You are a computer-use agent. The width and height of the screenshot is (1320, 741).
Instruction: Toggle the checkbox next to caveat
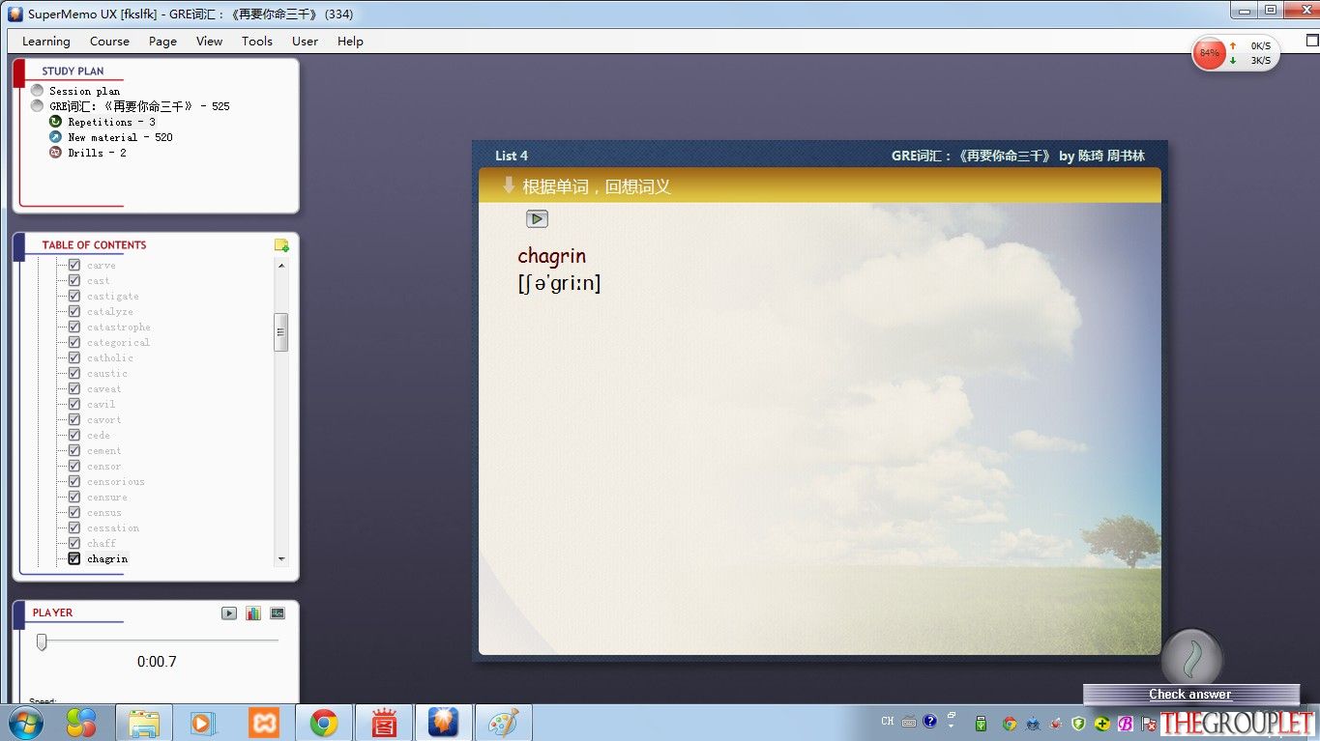[73, 388]
